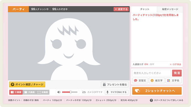The width and height of the screenshot is (191, 107).
Task: Click プレゼントを贈る gift button
Action: coord(115,85)
